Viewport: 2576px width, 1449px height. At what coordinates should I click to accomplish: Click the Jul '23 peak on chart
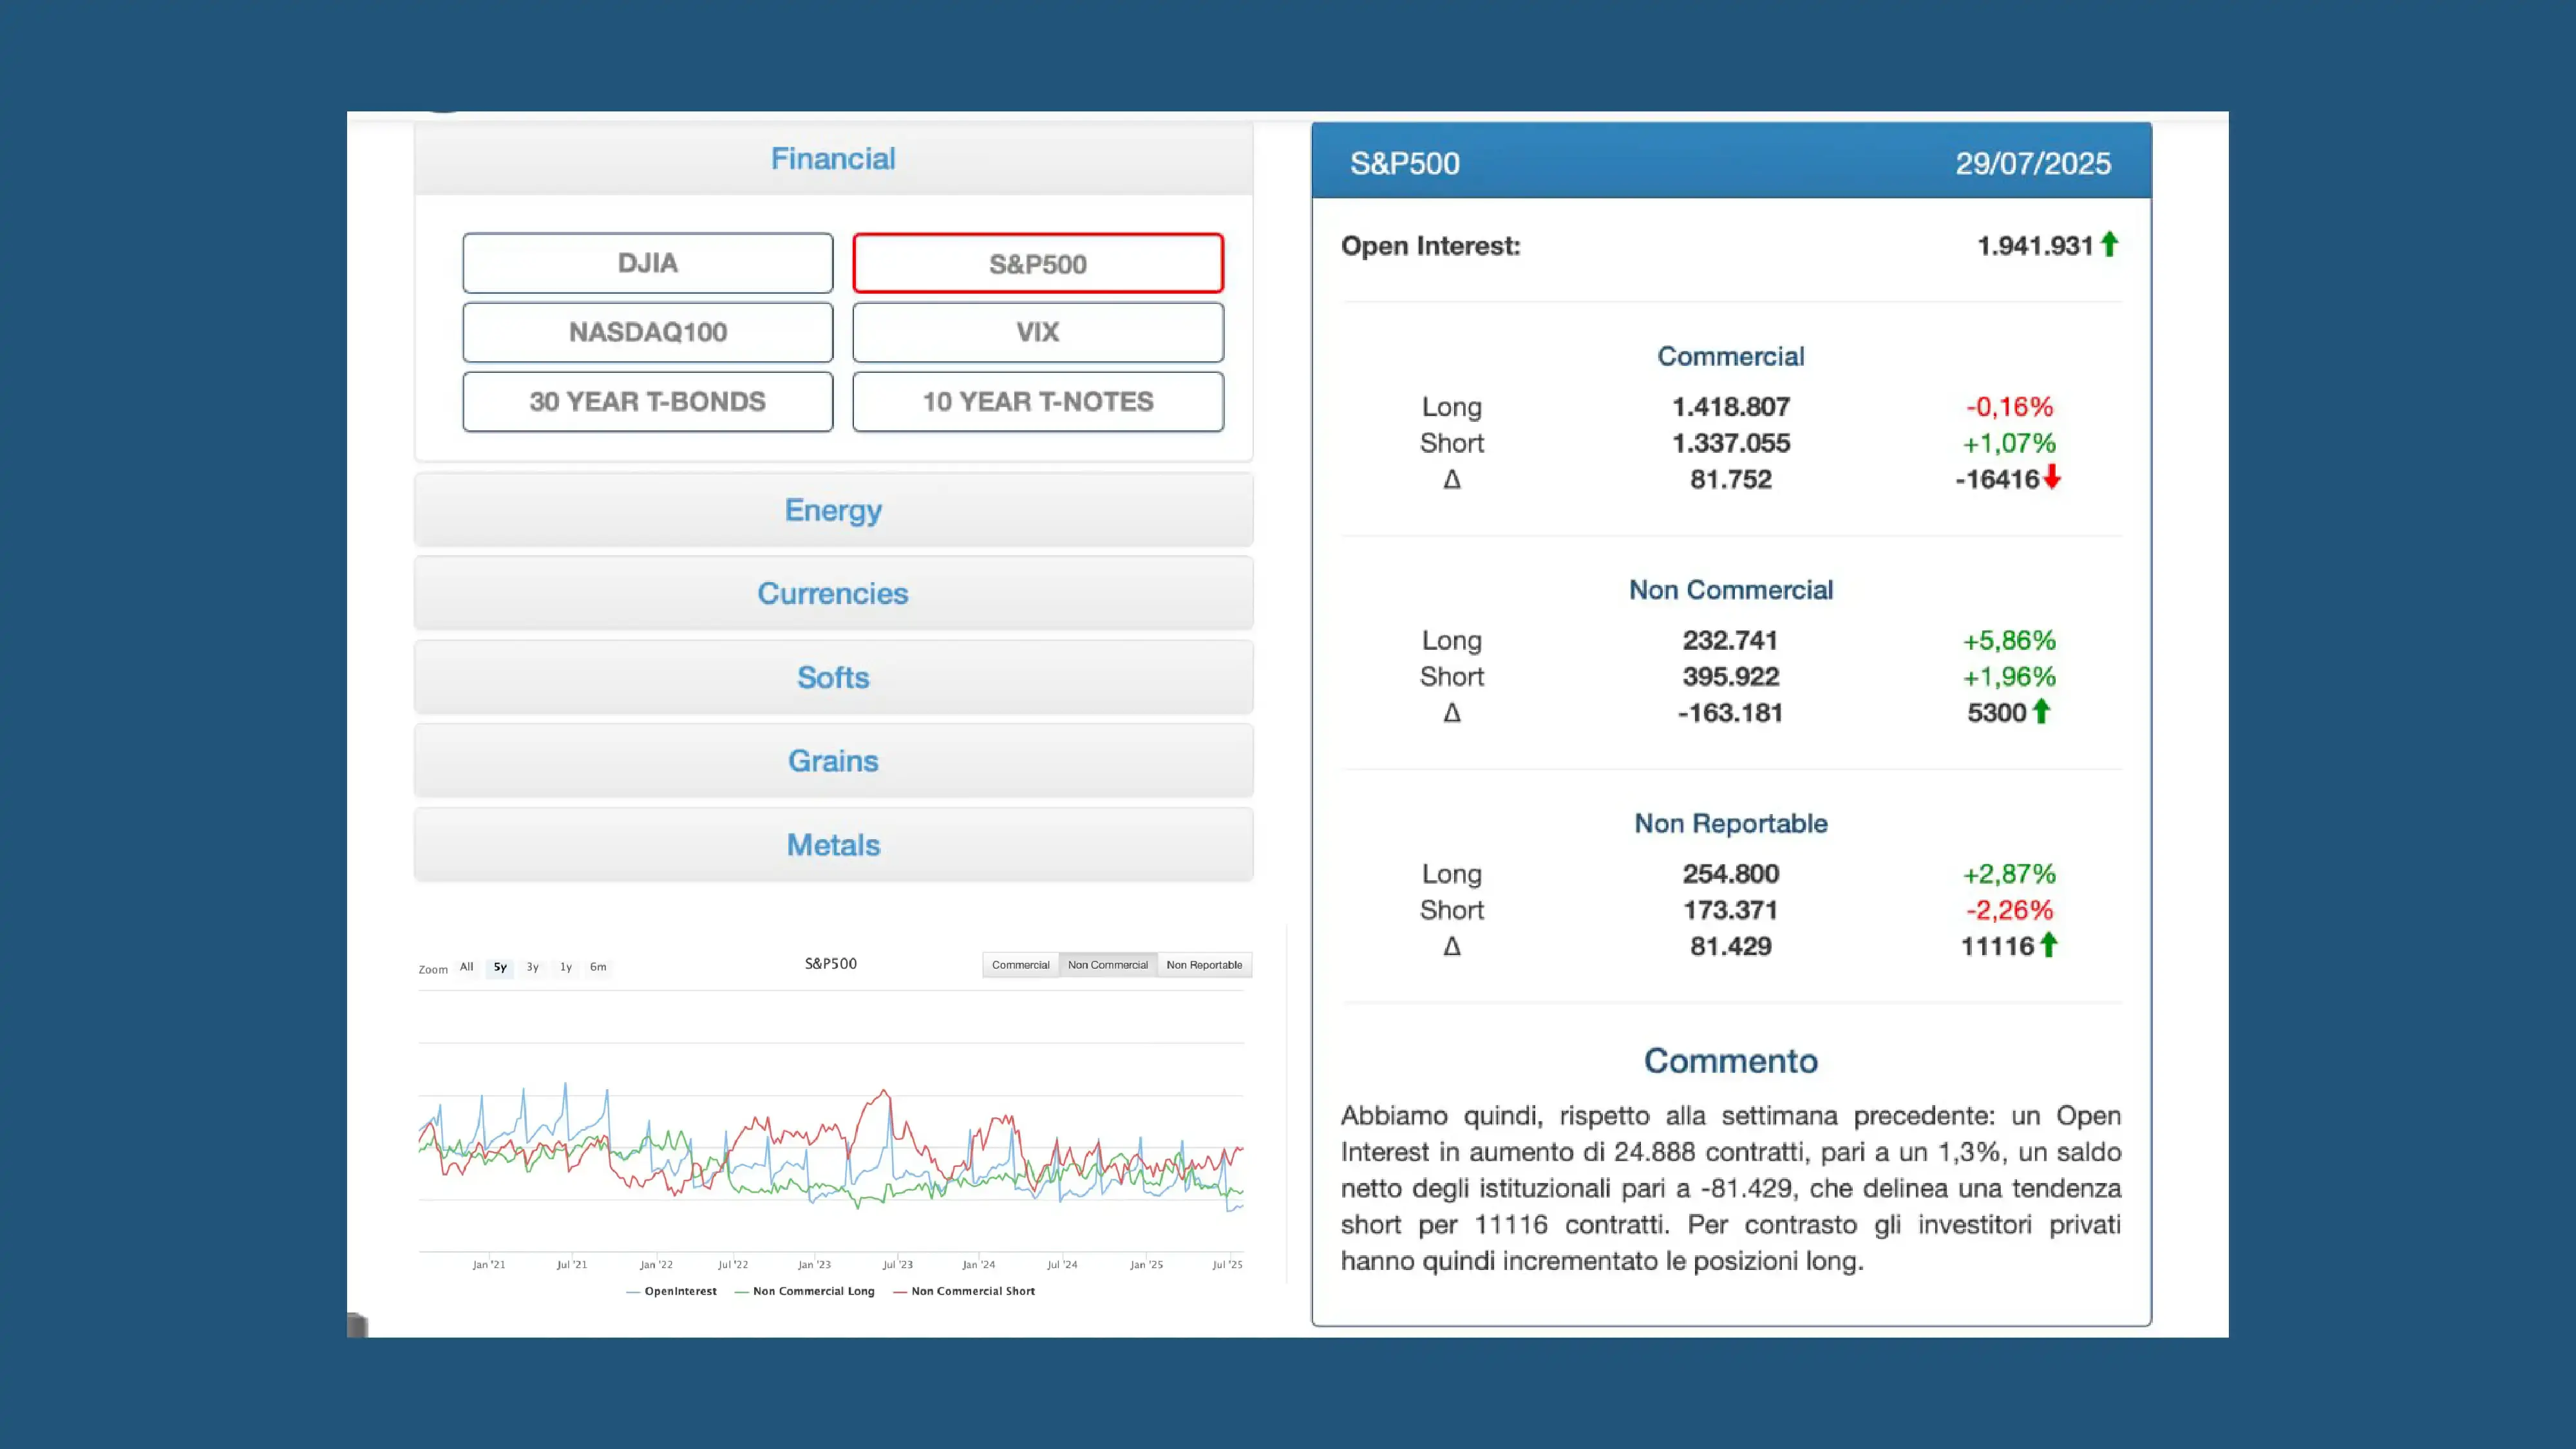tap(884, 1091)
